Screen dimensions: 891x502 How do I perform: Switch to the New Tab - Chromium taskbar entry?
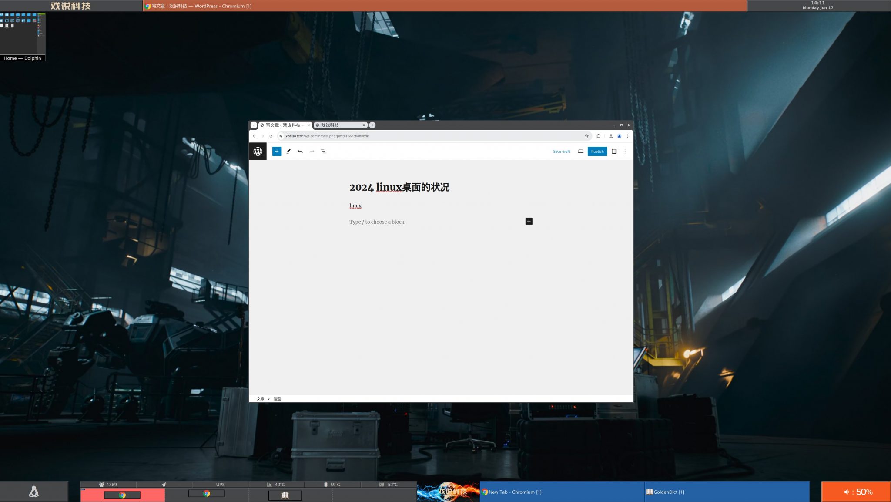[562, 492]
